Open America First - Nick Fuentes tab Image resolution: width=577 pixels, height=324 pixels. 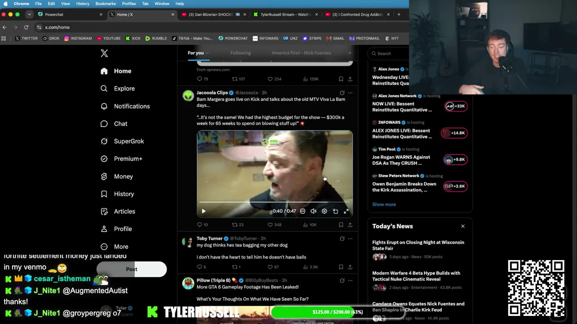pos(302,53)
